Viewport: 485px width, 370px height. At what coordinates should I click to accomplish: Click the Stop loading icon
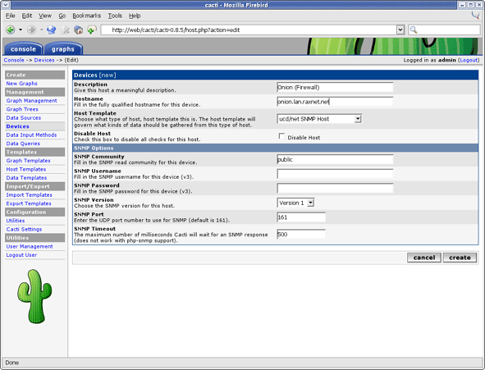click(x=66, y=30)
